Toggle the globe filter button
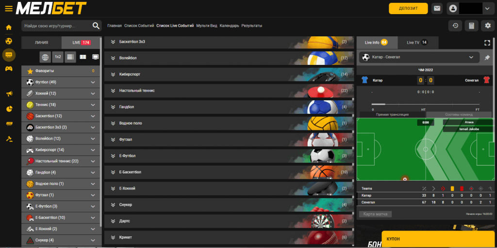497x248 pixels. 45,57
